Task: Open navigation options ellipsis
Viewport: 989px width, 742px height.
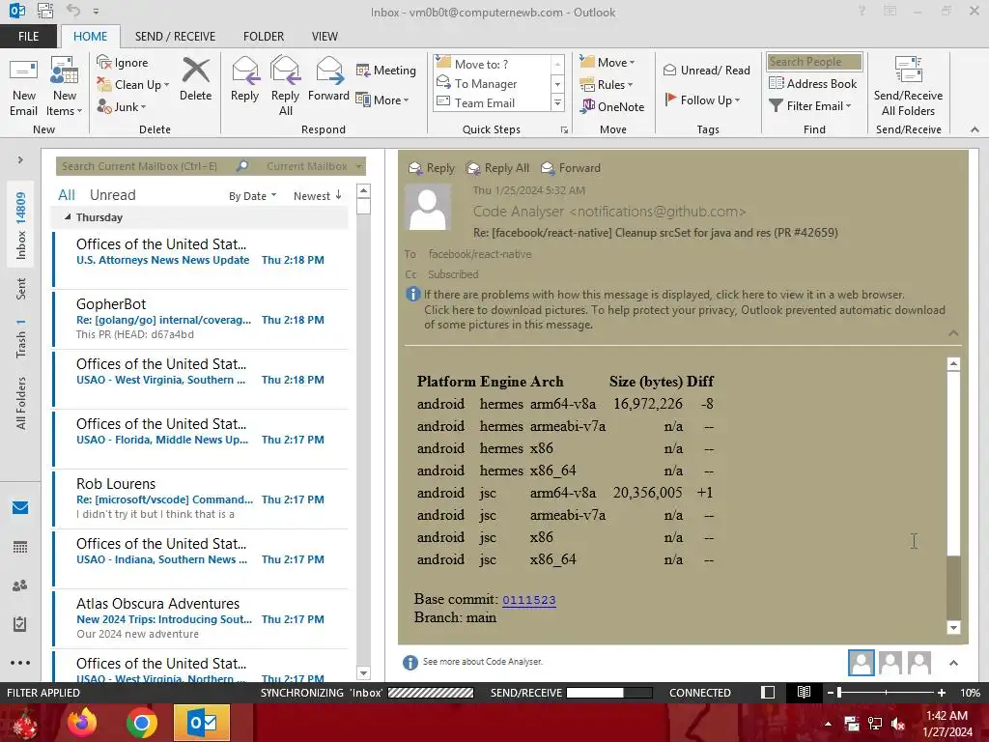Action: tap(20, 663)
